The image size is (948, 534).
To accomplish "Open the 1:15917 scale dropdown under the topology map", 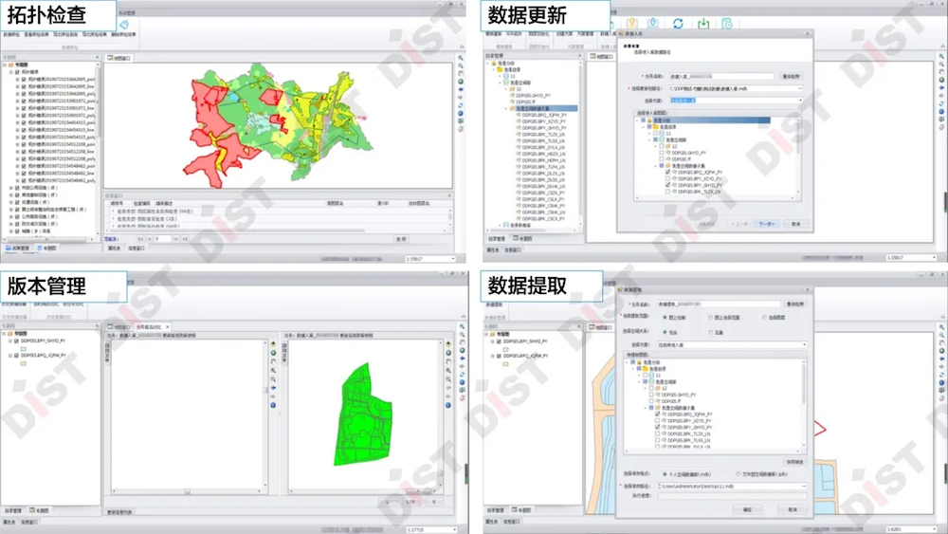I will [431, 258].
